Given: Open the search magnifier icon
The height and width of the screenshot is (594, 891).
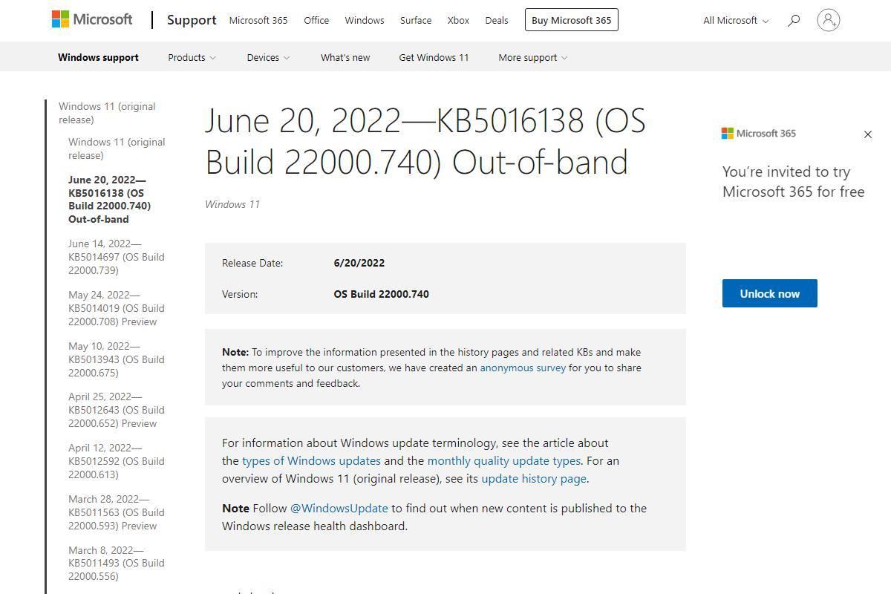Looking at the screenshot, I should [794, 20].
